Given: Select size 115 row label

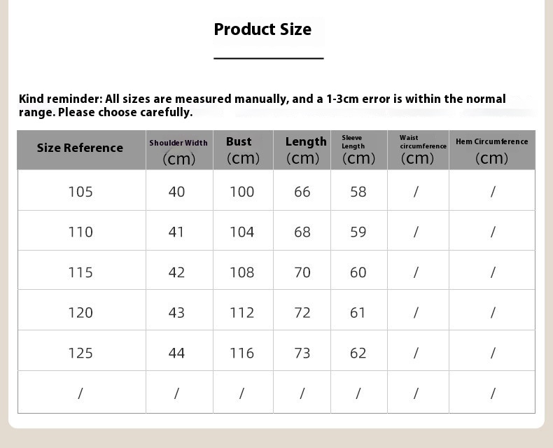Looking at the screenshot, I should click(80, 272).
